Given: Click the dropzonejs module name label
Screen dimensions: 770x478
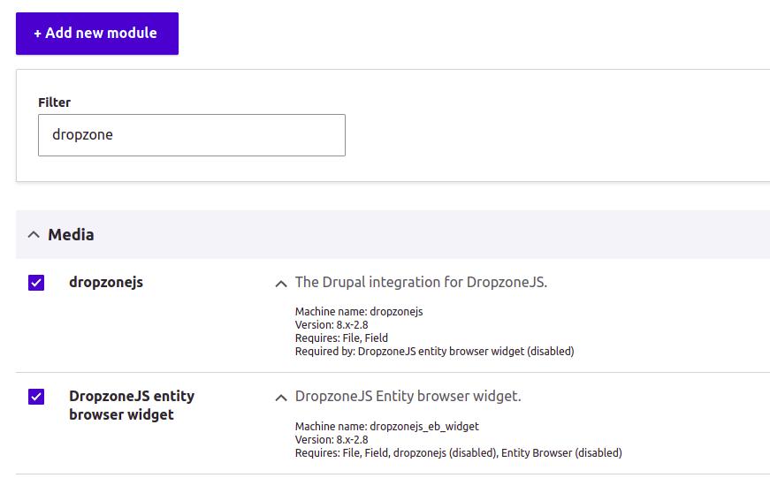Looking at the screenshot, I should click(106, 283).
